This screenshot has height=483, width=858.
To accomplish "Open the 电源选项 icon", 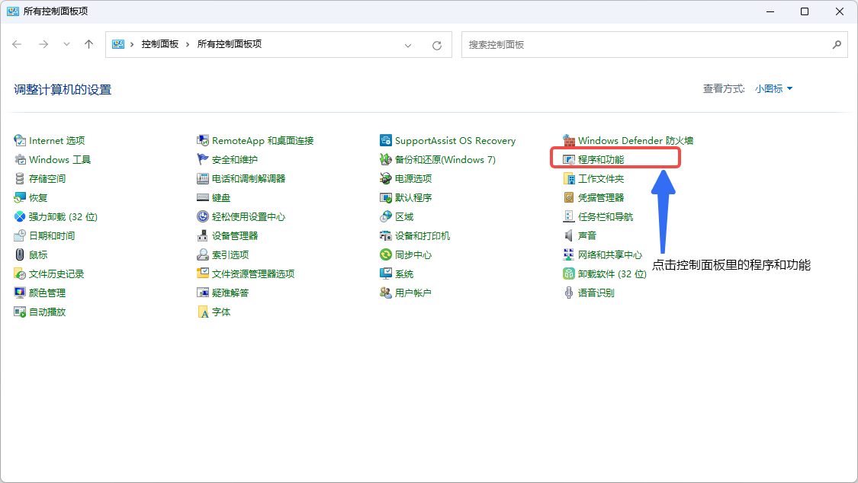I will click(x=386, y=179).
